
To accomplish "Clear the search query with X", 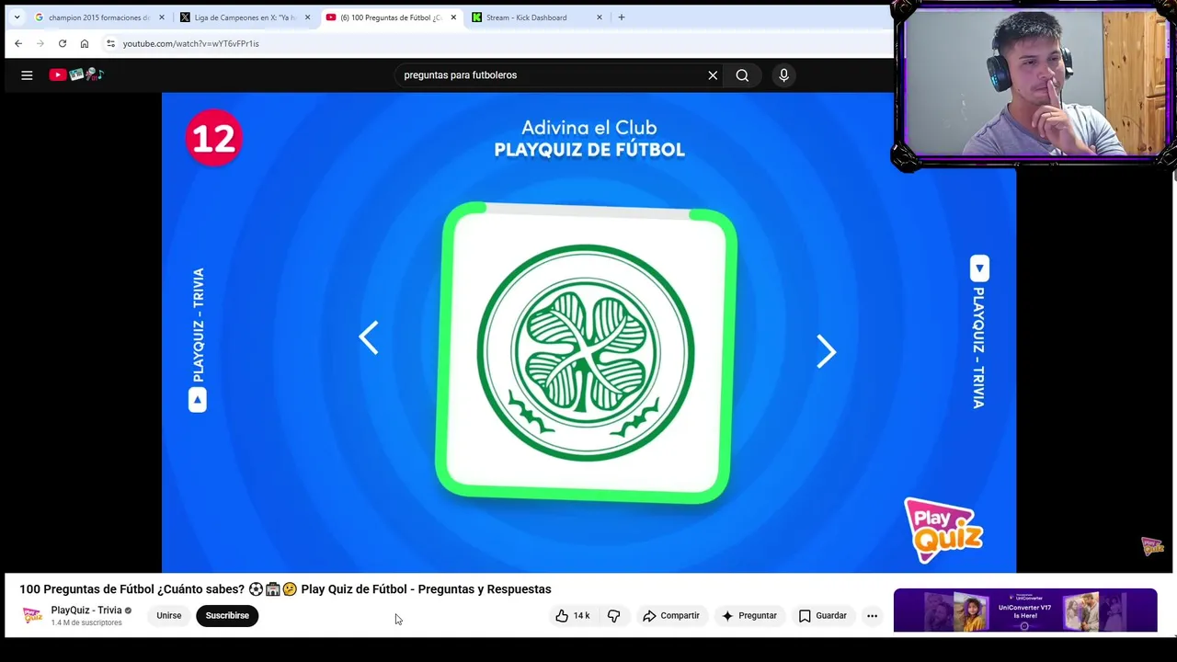I will (713, 75).
